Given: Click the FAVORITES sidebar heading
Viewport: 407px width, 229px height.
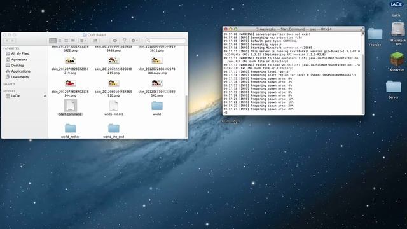Looking at the screenshot, I should (x=11, y=48).
